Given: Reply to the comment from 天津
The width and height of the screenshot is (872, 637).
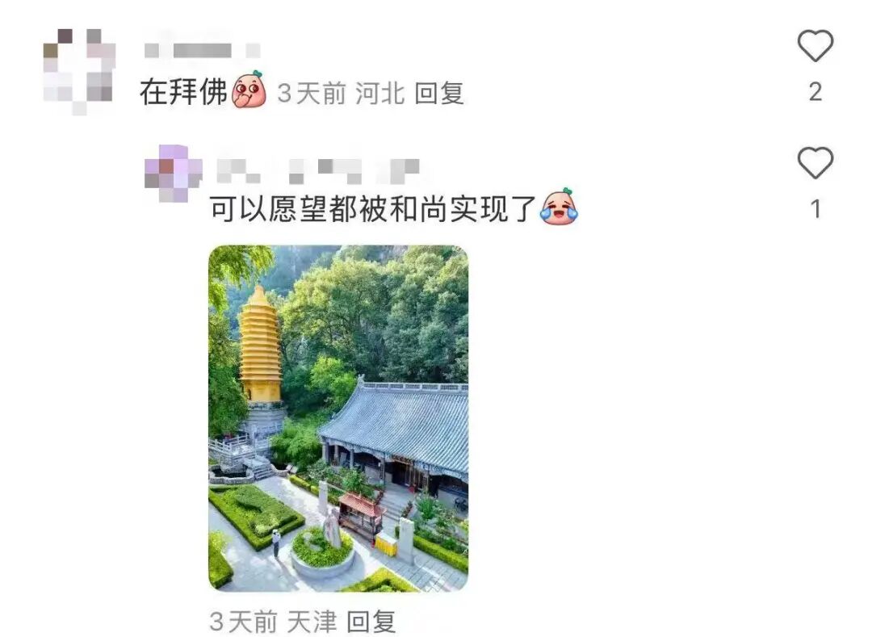Looking at the screenshot, I should [x=371, y=622].
